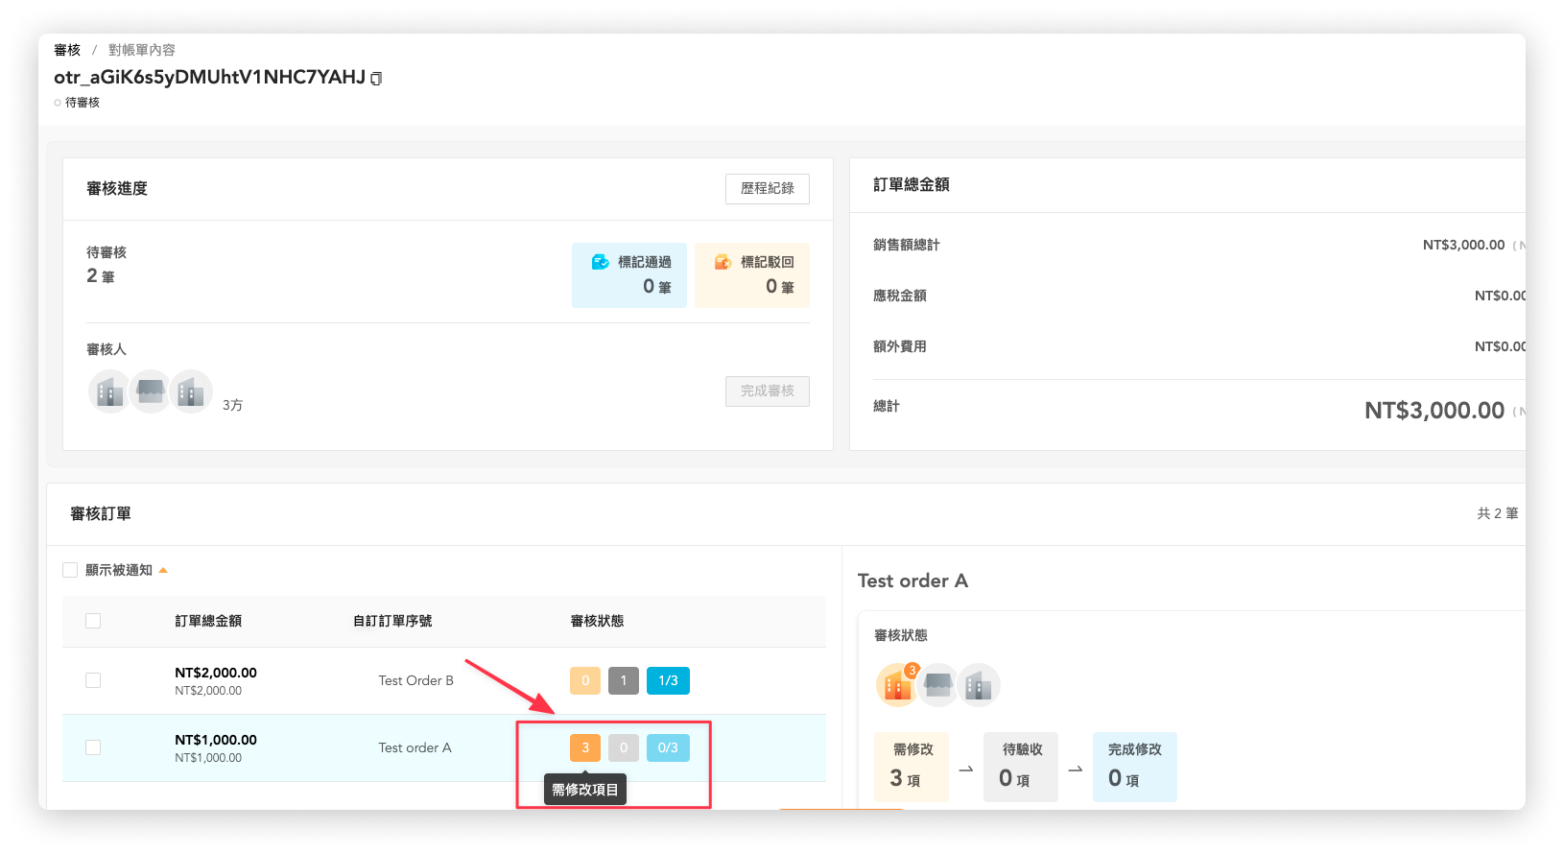Click orange 3 badge of Test order A

tap(585, 747)
